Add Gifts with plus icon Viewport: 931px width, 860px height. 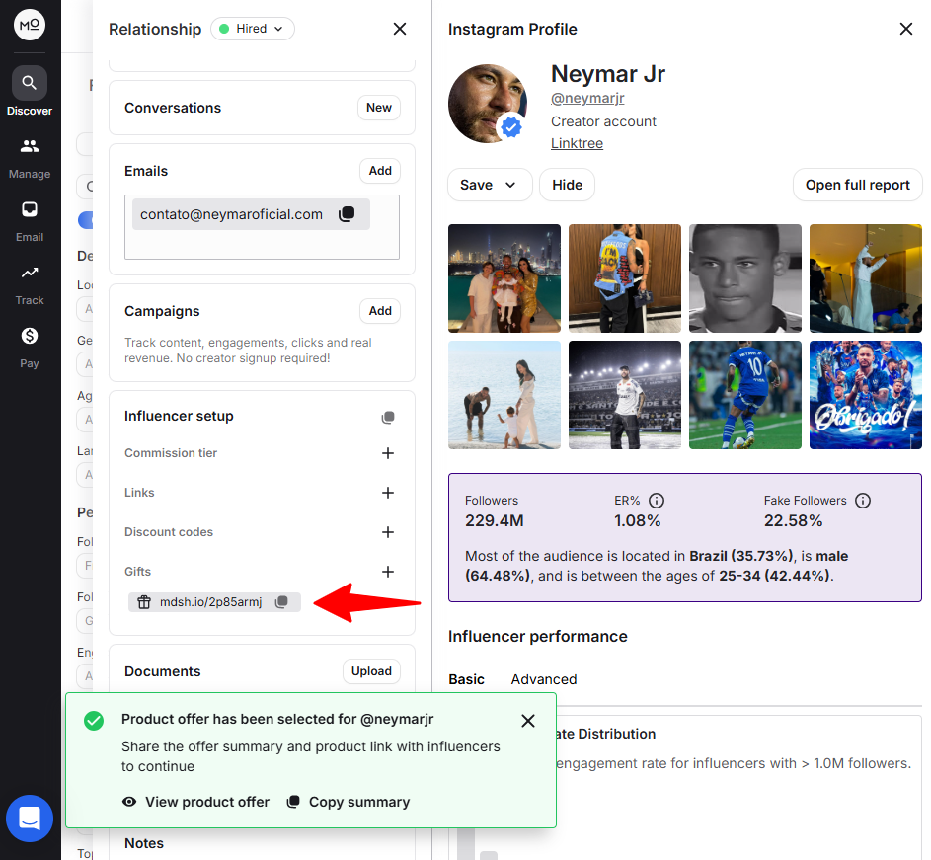[388, 572]
